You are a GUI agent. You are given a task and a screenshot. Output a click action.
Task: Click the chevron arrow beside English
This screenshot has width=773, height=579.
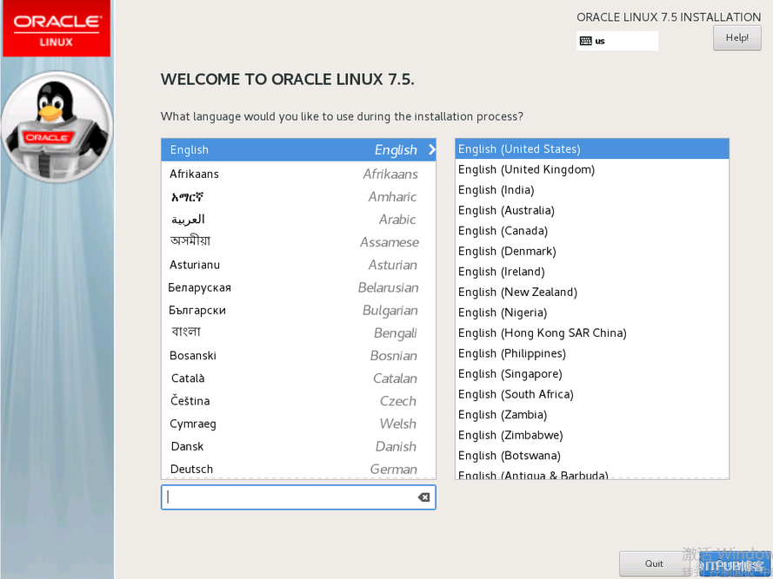432,149
